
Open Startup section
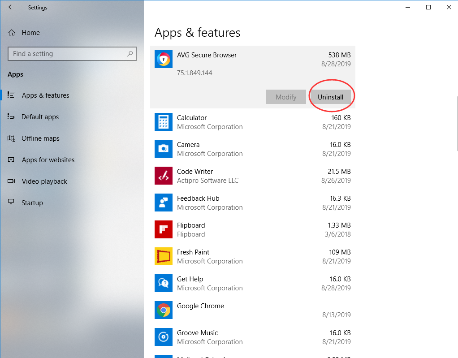click(32, 203)
